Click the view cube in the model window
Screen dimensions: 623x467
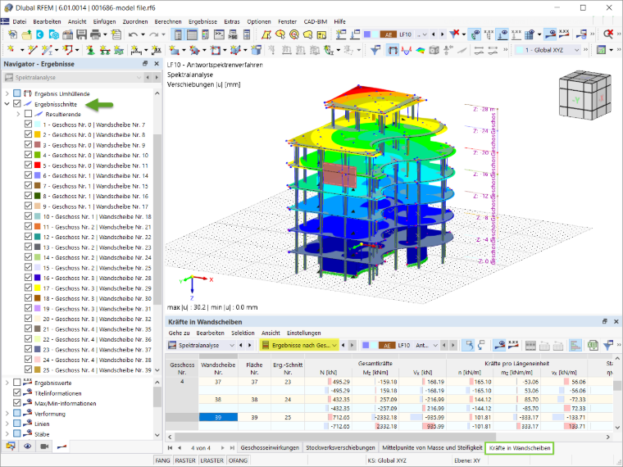tap(584, 95)
